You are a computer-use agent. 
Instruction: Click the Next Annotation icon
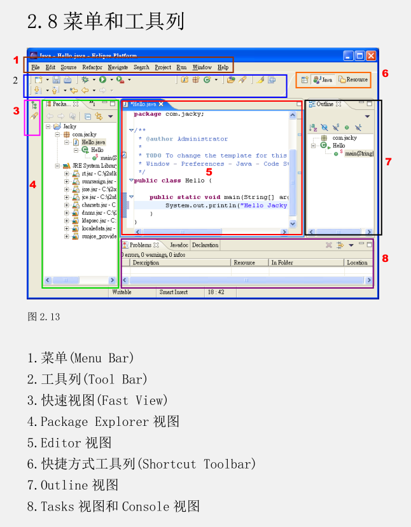(x=38, y=90)
